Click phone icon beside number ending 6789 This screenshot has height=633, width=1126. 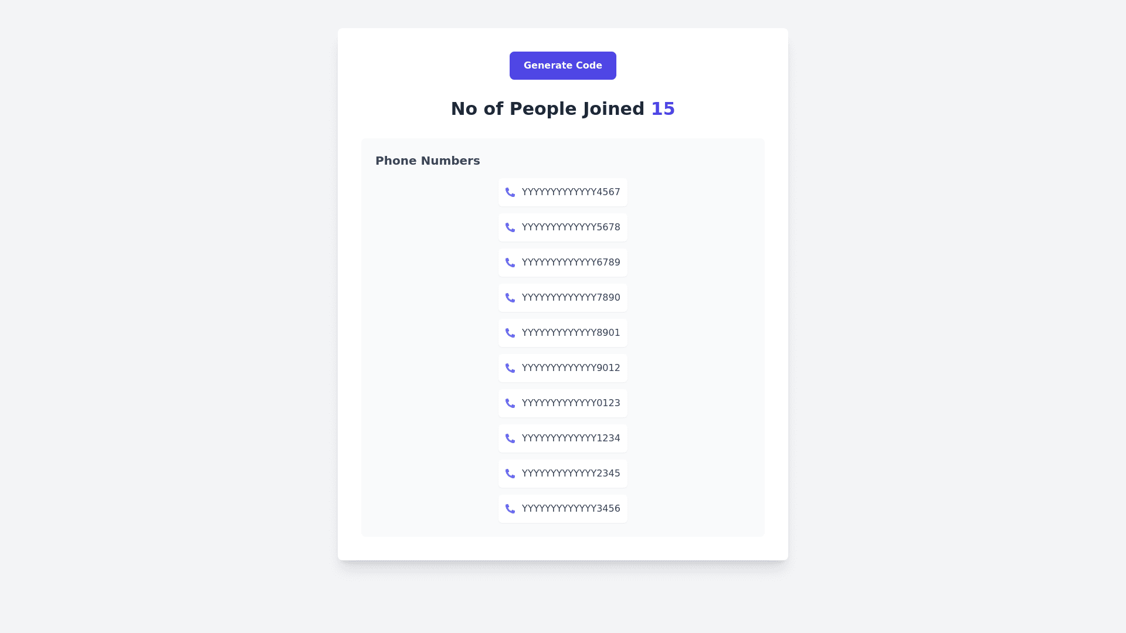pyautogui.click(x=510, y=263)
